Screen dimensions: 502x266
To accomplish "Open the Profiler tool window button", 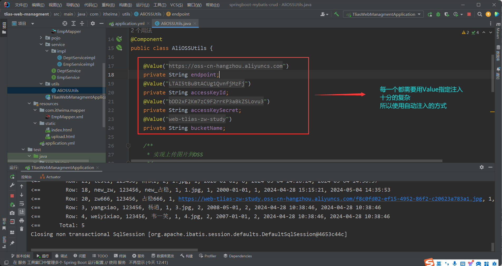I will 208,256.
